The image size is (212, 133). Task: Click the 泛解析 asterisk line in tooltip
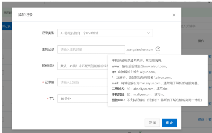(142, 78)
